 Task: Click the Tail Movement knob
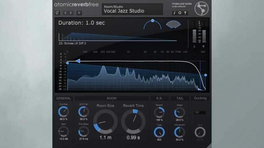pyautogui.click(x=180, y=132)
